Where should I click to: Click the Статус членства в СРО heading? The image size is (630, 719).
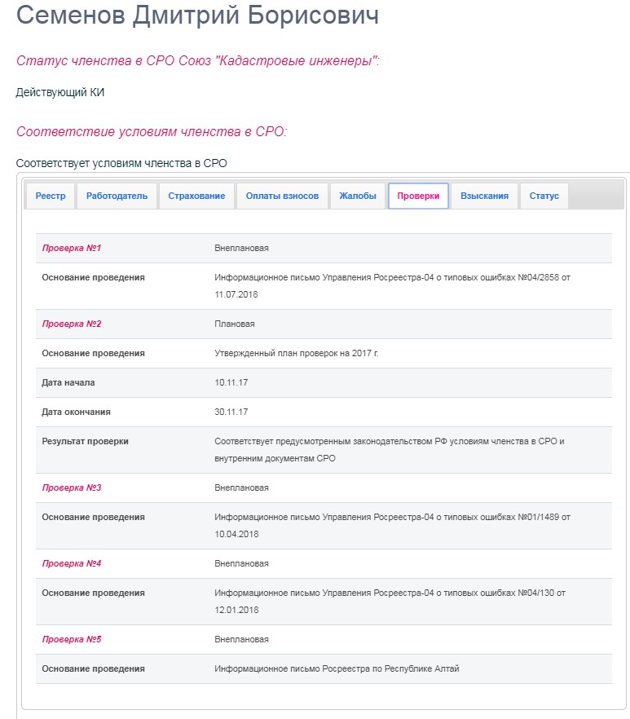click(x=197, y=60)
